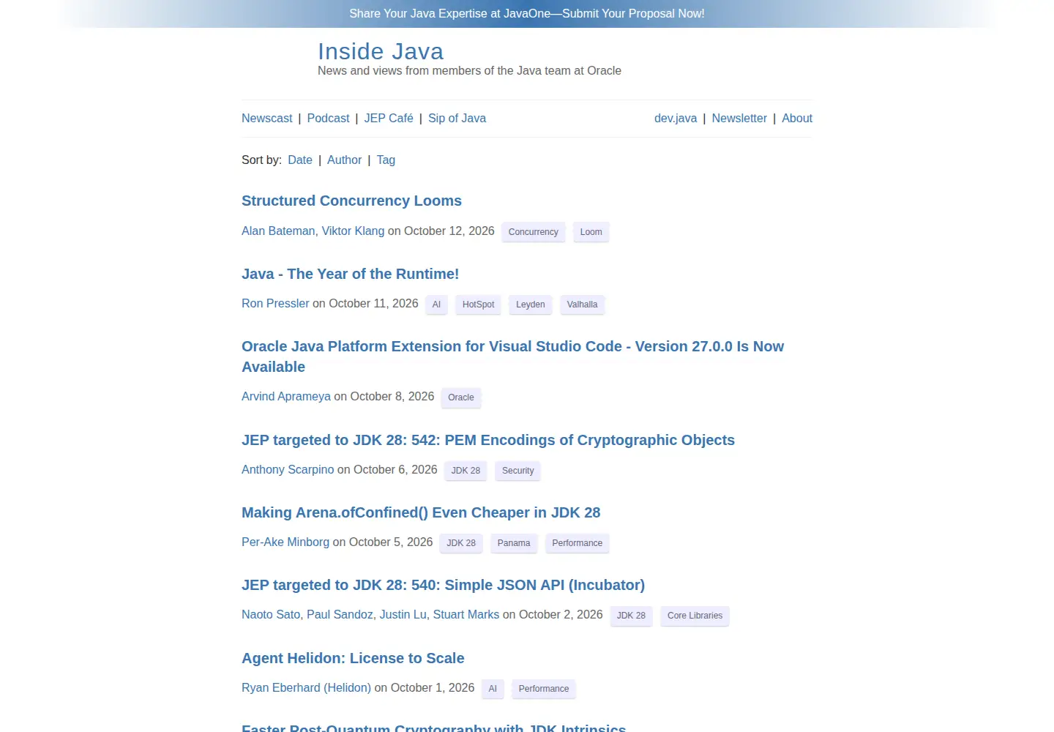Select the AI tag under Ron Pressler's post
1054x732 pixels.
pos(436,305)
